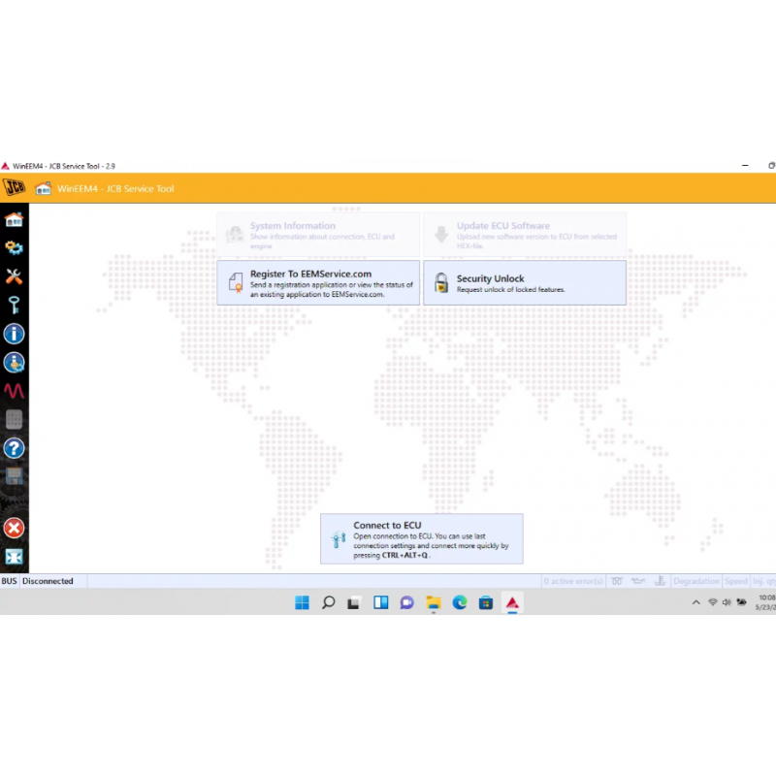
Task: Click the house icon in orange header
Action: 43,188
